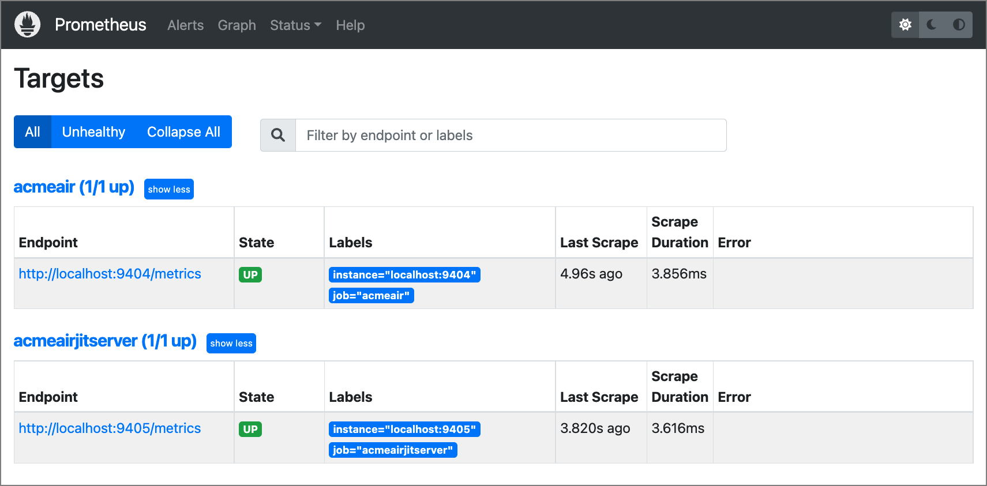Image resolution: width=987 pixels, height=486 pixels.
Task: Switch to light theme sun icon
Action: point(905,25)
